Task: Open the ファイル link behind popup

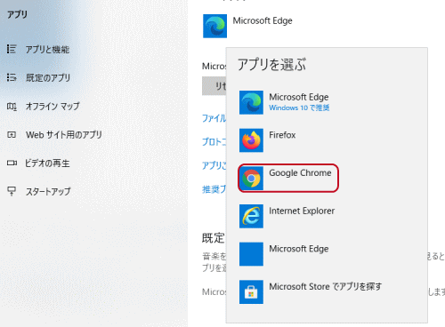Action: click(x=214, y=118)
